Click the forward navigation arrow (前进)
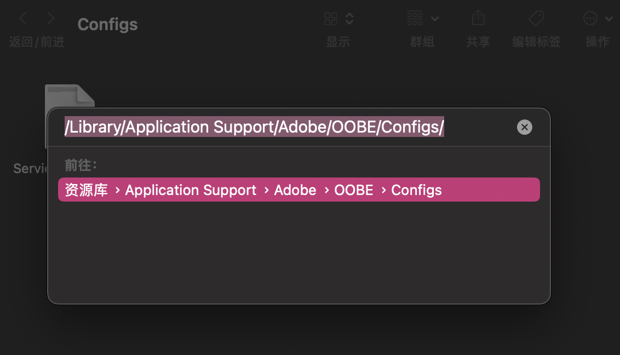Image resolution: width=620 pixels, height=355 pixels. point(50,18)
